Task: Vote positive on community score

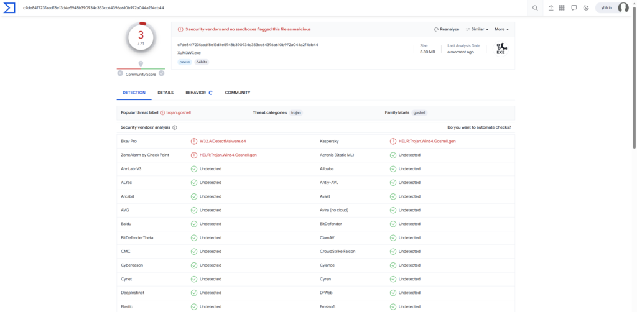Action: (x=161, y=73)
